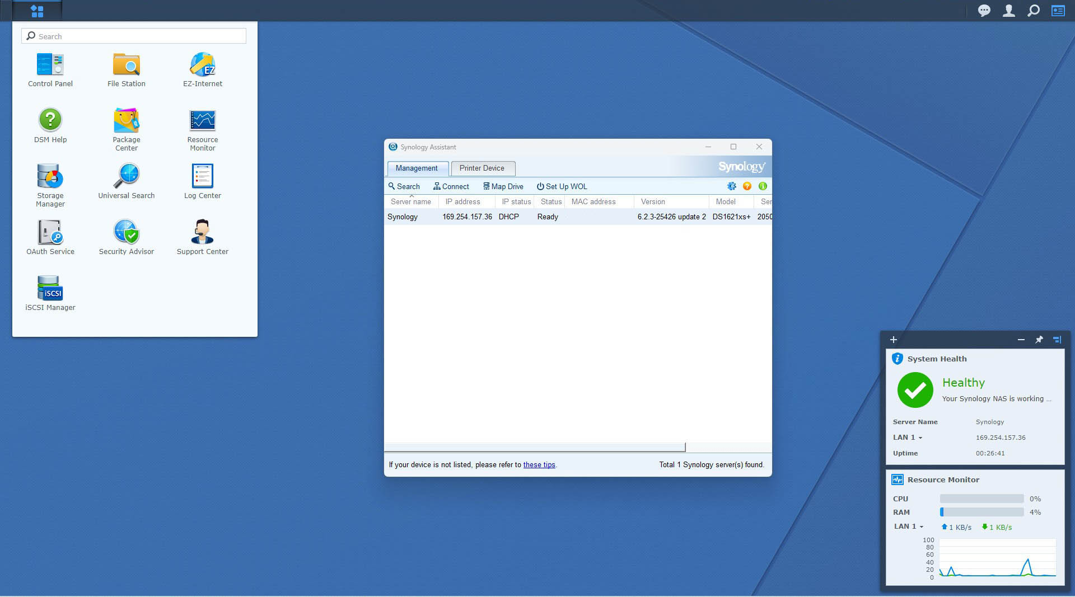Switch to Printer Device tab
1075x597 pixels.
point(482,168)
